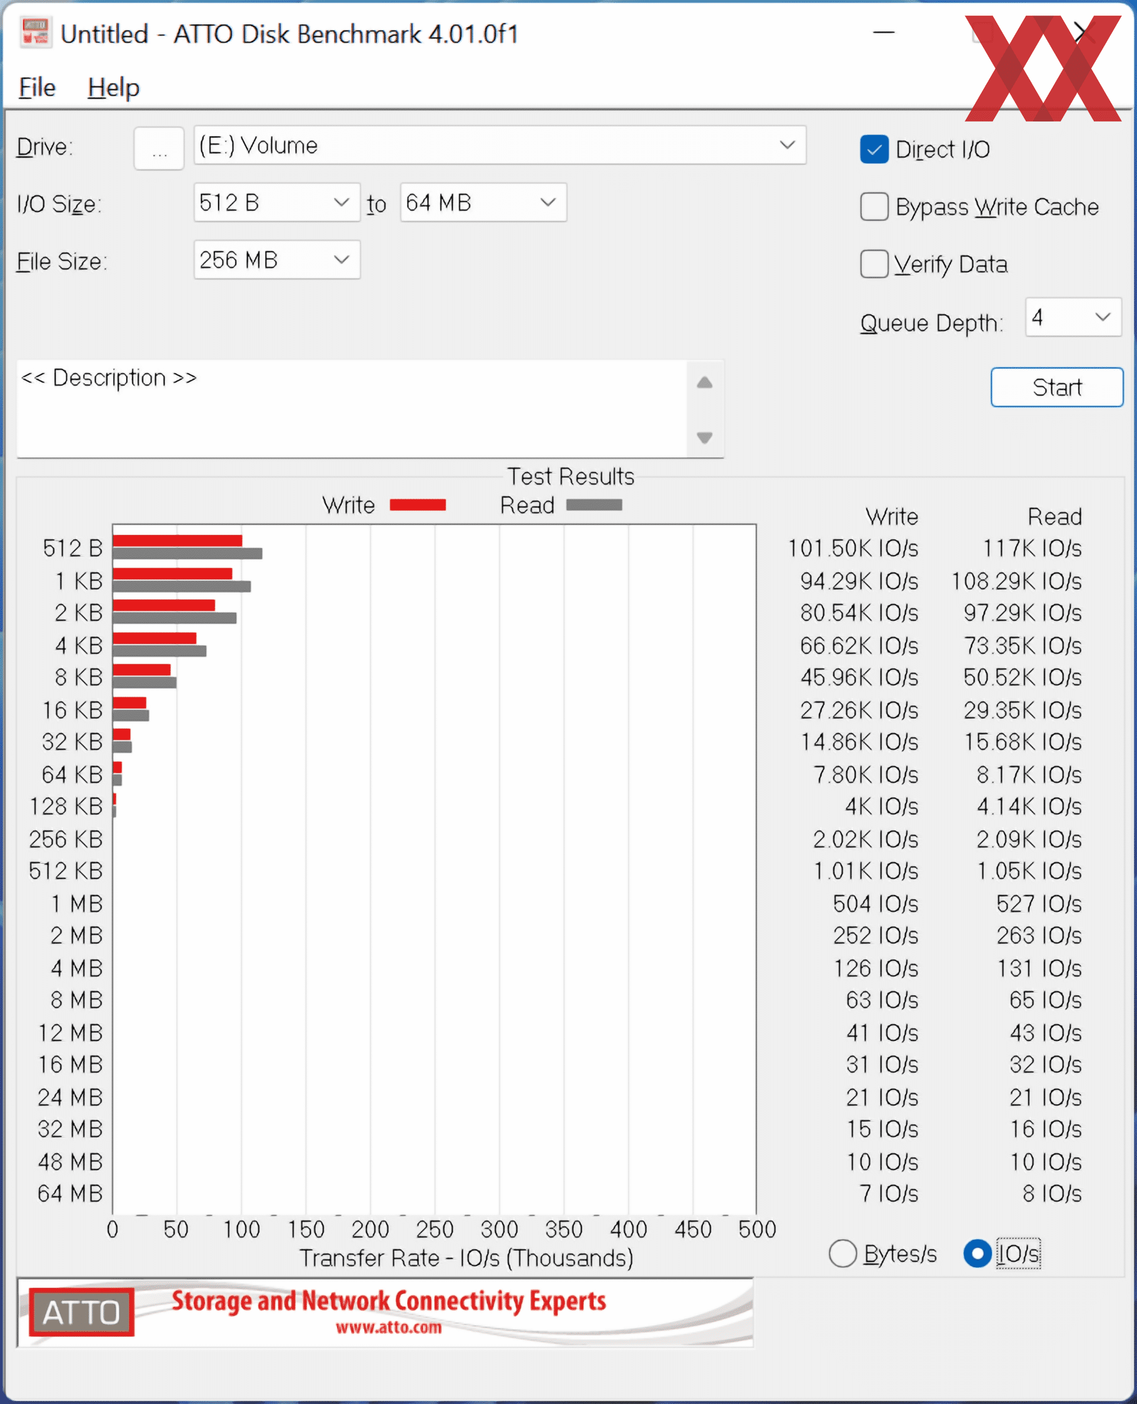Select the IO/s radio button
Viewport: 1137px width, 1404px height.
click(977, 1254)
